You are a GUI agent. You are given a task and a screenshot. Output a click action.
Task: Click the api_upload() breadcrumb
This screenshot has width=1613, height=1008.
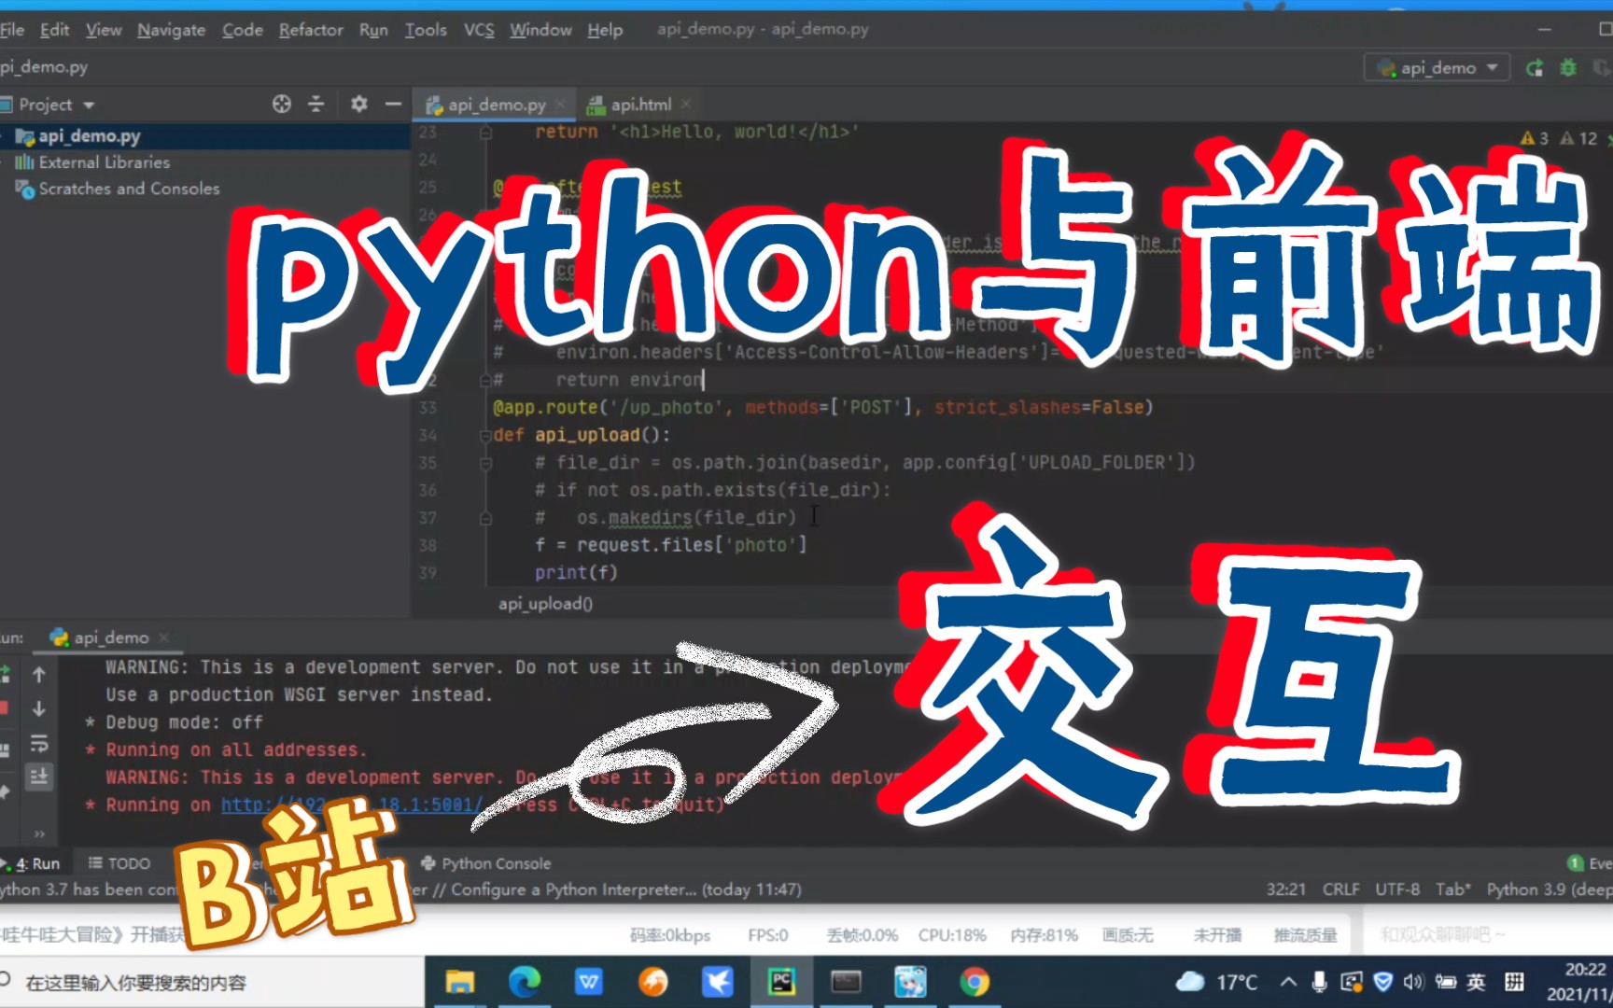545,604
